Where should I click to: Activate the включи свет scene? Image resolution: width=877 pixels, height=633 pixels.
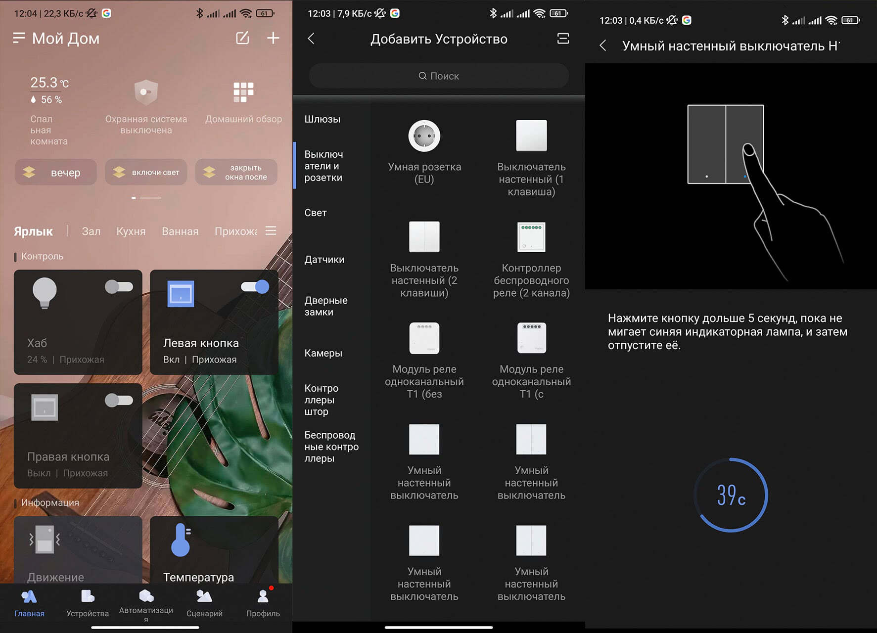146,173
